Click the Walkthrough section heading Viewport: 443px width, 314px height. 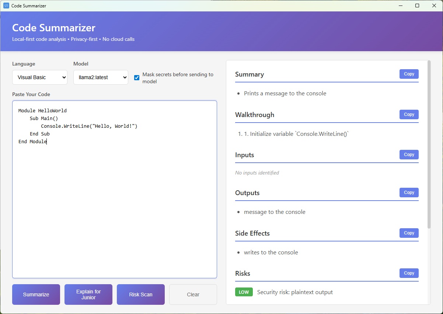coord(255,115)
